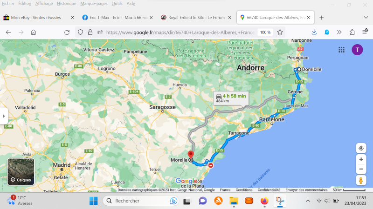Open Street View pegman
This screenshot has height=209, width=373.
361,180
